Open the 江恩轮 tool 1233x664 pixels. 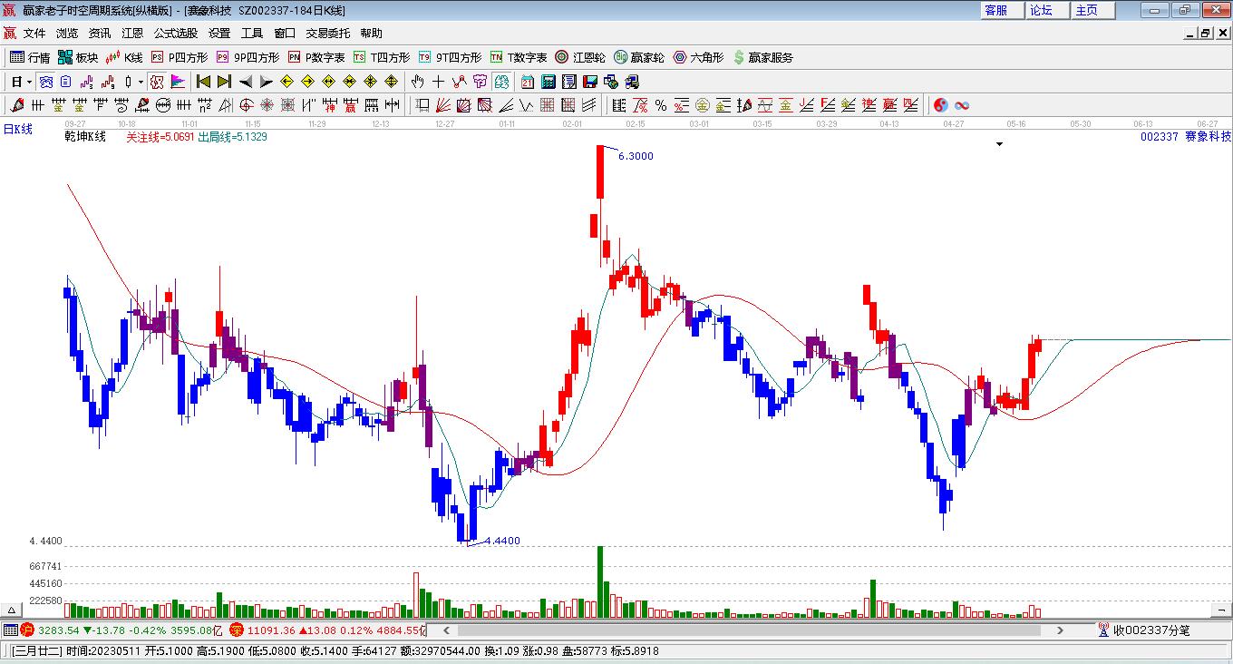580,57
